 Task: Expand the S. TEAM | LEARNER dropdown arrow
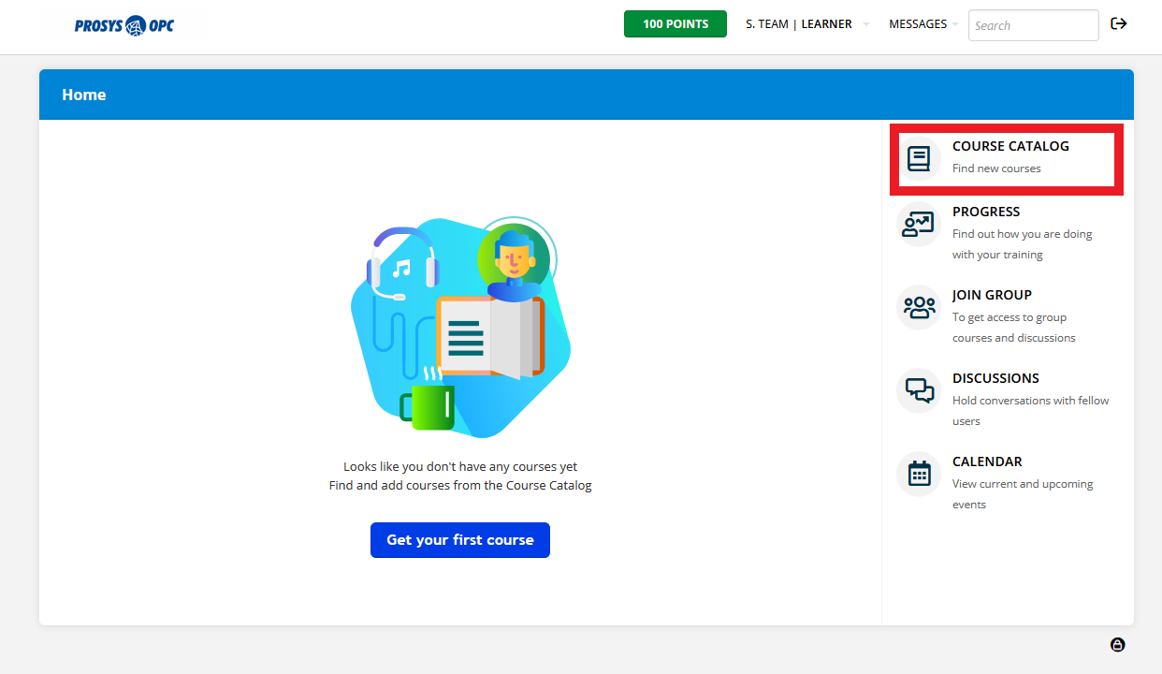click(x=865, y=25)
